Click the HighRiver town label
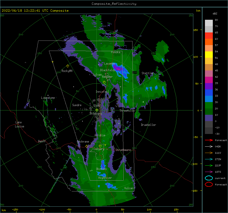 click(105, 178)
